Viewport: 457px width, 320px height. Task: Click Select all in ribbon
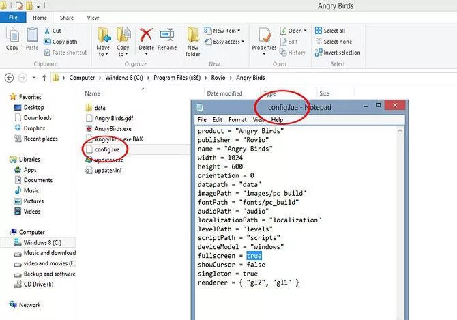(x=330, y=31)
